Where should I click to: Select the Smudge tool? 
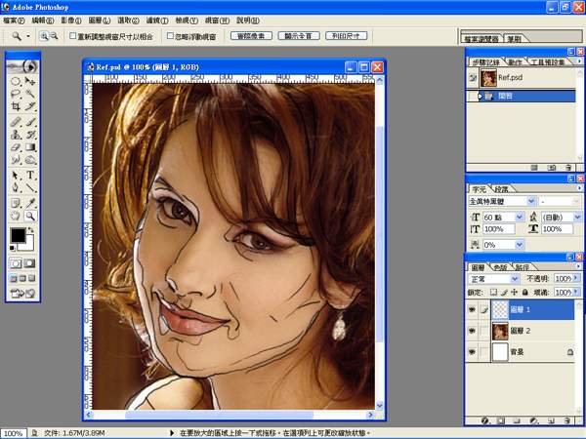(16, 160)
